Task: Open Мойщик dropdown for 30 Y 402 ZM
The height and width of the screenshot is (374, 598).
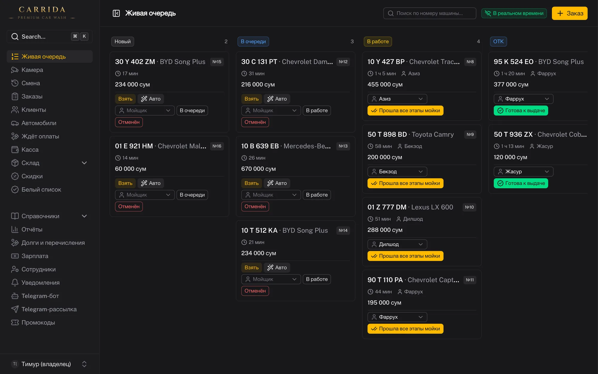Action: 145,110
